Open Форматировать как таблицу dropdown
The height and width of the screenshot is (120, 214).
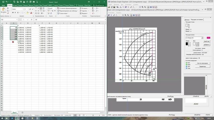[x=68, y=11]
